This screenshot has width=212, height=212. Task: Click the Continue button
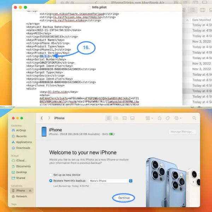point(124,198)
